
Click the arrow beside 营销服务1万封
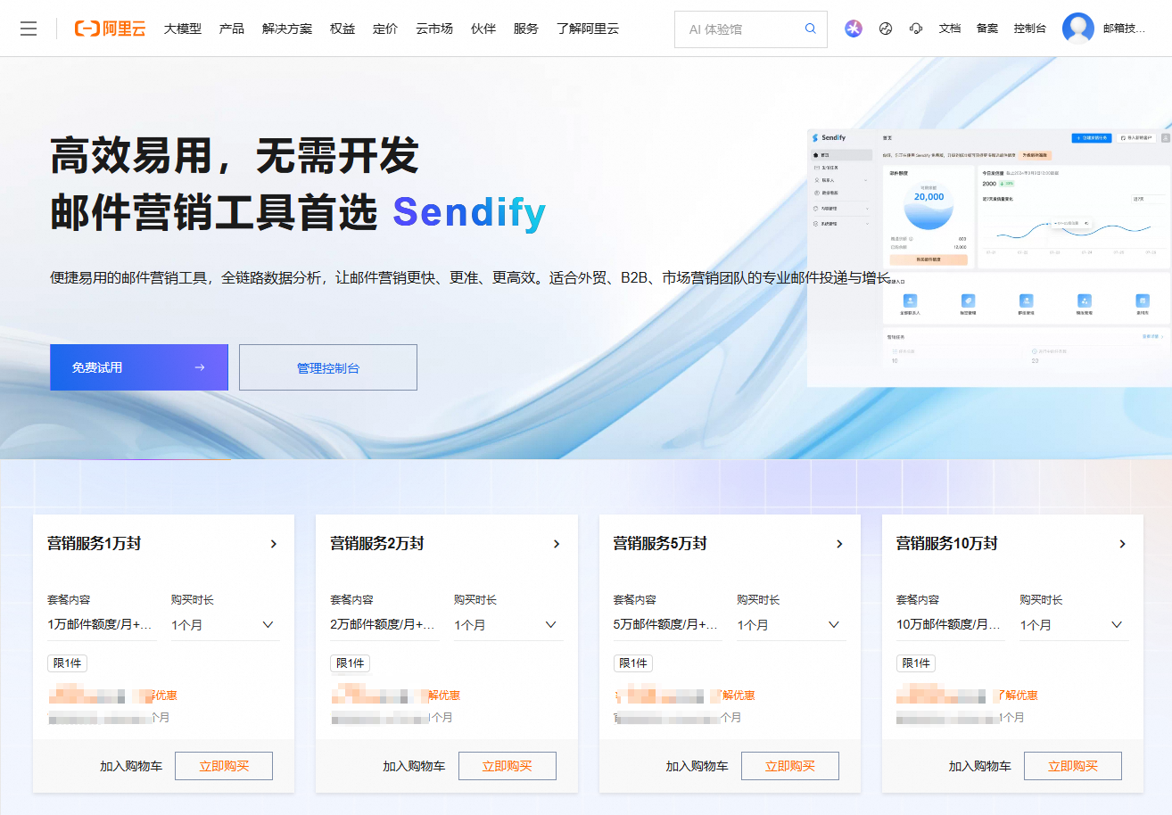point(274,544)
